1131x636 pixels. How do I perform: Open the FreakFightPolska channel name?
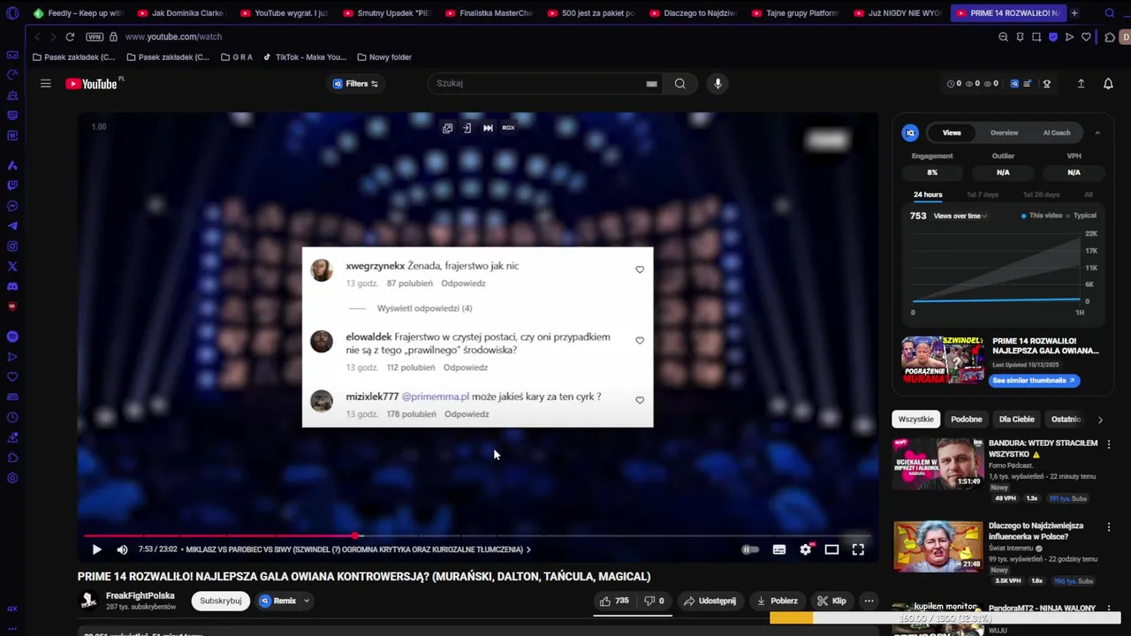coord(140,595)
